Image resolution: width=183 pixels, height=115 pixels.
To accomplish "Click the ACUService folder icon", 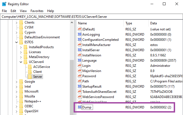I will click(30, 67).
